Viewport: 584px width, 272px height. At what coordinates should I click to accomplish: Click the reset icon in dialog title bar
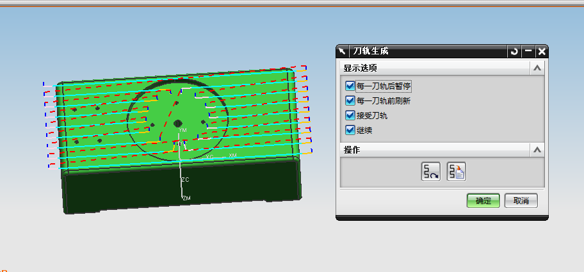coord(514,51)
